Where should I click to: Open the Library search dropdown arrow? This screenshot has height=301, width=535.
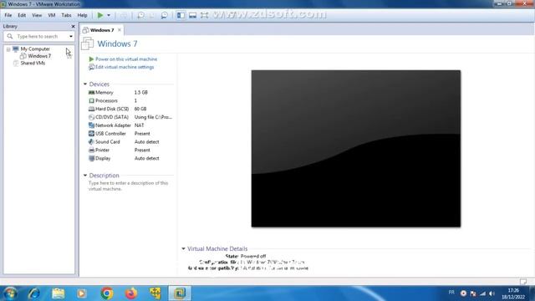[x=71, y=36]
